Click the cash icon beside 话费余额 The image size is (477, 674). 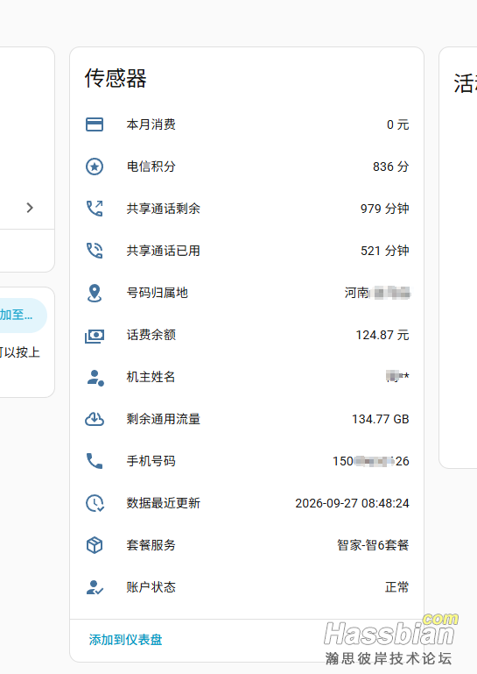tap(95, 335)
